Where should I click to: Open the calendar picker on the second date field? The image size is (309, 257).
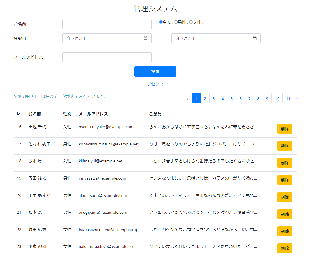[254, 38]
